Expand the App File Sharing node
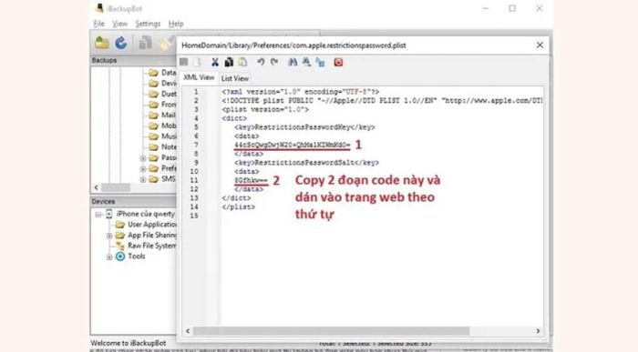 click(x=109, y=236)
